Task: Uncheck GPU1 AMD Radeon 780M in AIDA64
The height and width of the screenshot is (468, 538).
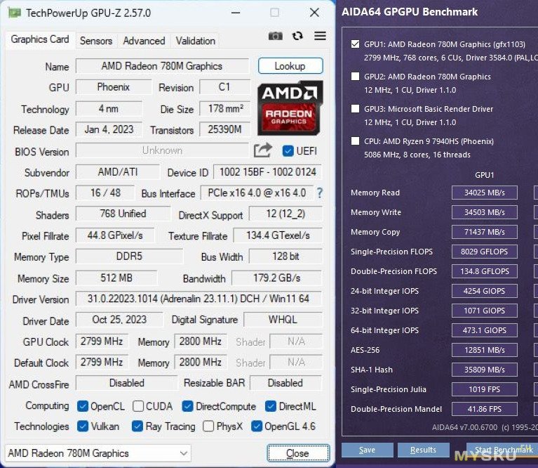Action: pos(356,44)
